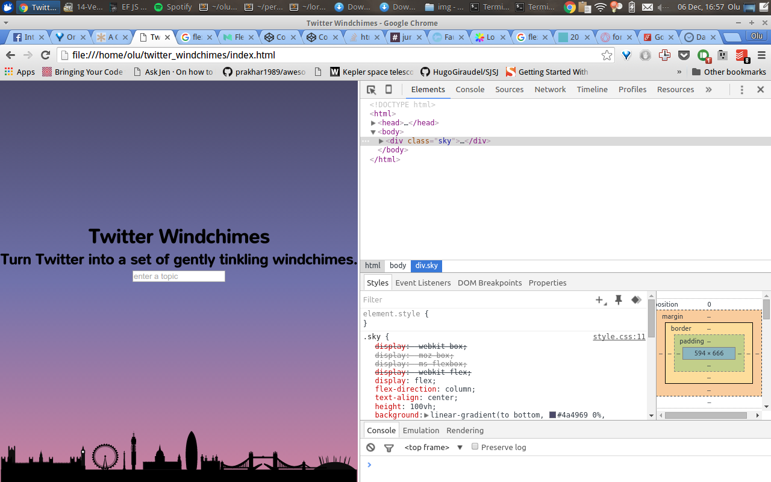Open the Resources panel tab
Screen dimensions: 771x482
pyautogui.click(x=676, y=89)
